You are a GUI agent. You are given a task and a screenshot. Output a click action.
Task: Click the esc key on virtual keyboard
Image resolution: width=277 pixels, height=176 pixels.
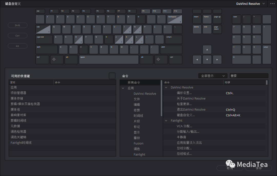tap(40, 11)
